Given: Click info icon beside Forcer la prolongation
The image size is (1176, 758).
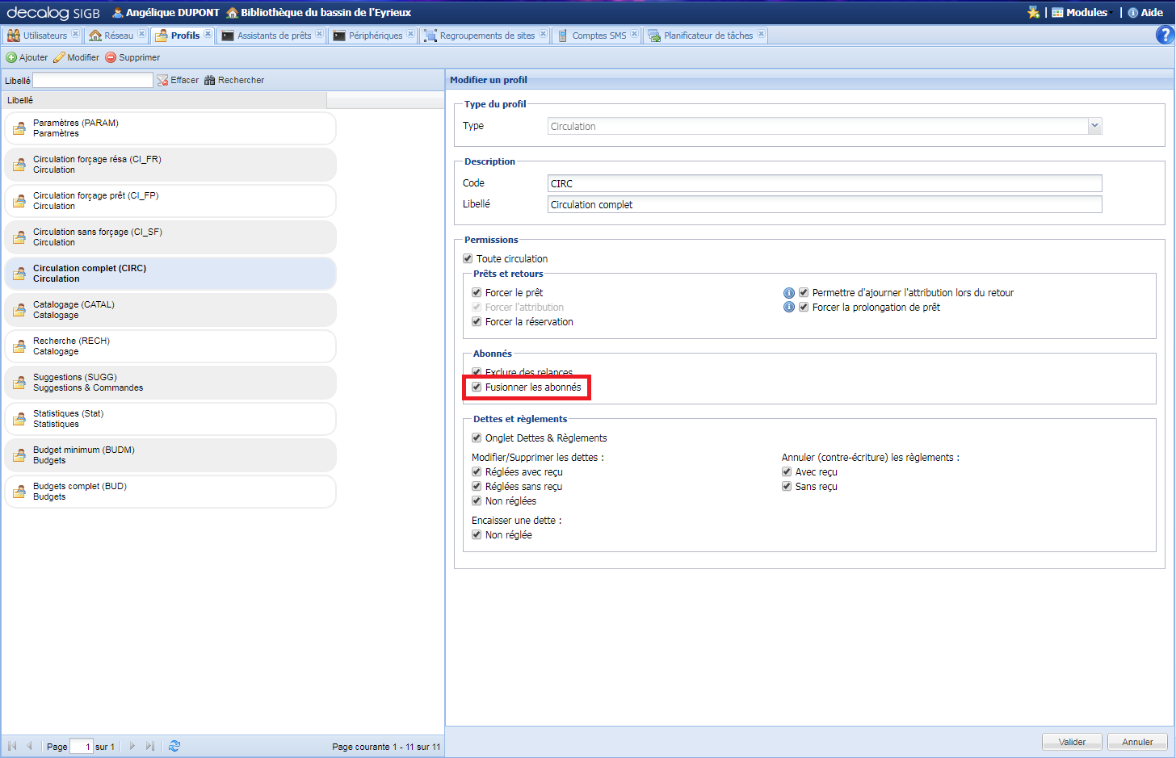Looking at the screenshot, I should (x=789, y=308).
